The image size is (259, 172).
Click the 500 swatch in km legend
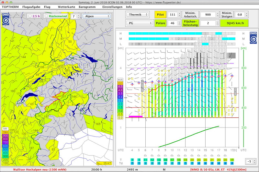pyautogui.click(x=5, y=149)
